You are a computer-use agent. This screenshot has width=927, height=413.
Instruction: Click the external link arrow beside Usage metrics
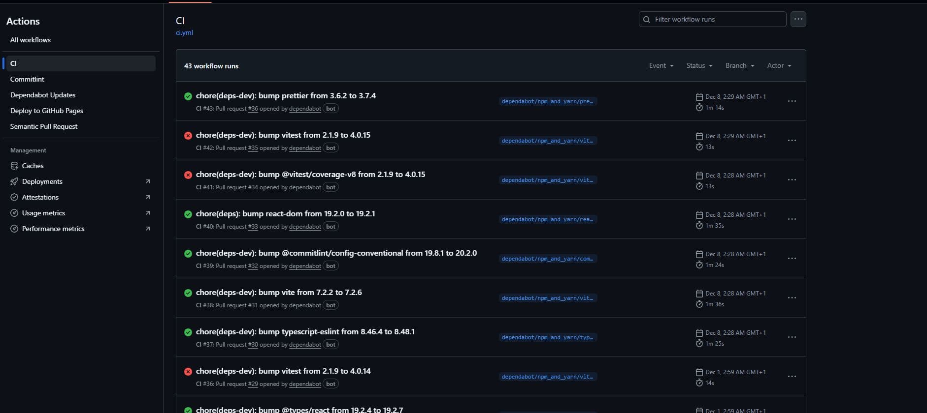click(x=148, y=213)
